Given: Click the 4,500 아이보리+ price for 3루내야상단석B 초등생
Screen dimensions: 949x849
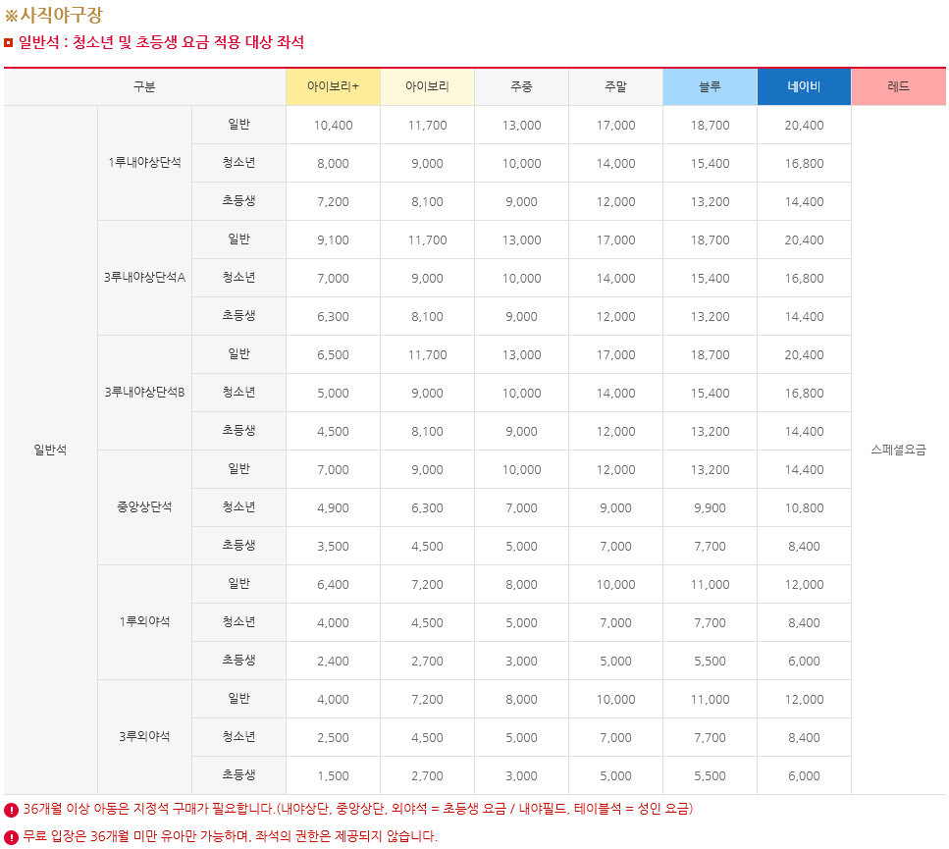Looking at the screenshot, I should pos(333,432).
